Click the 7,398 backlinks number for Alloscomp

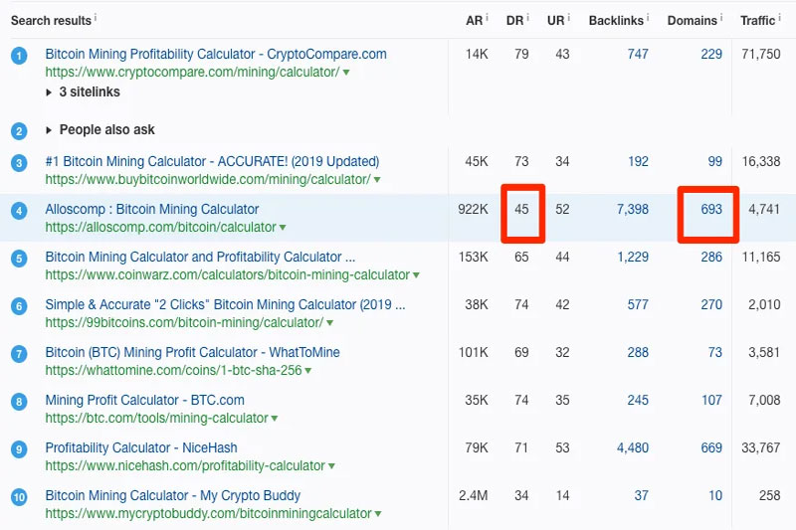pyautogui.click(x=633, y=209)
